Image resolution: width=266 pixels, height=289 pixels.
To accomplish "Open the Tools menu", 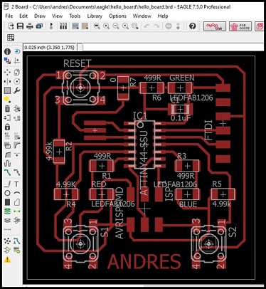I will click(75, 16).
